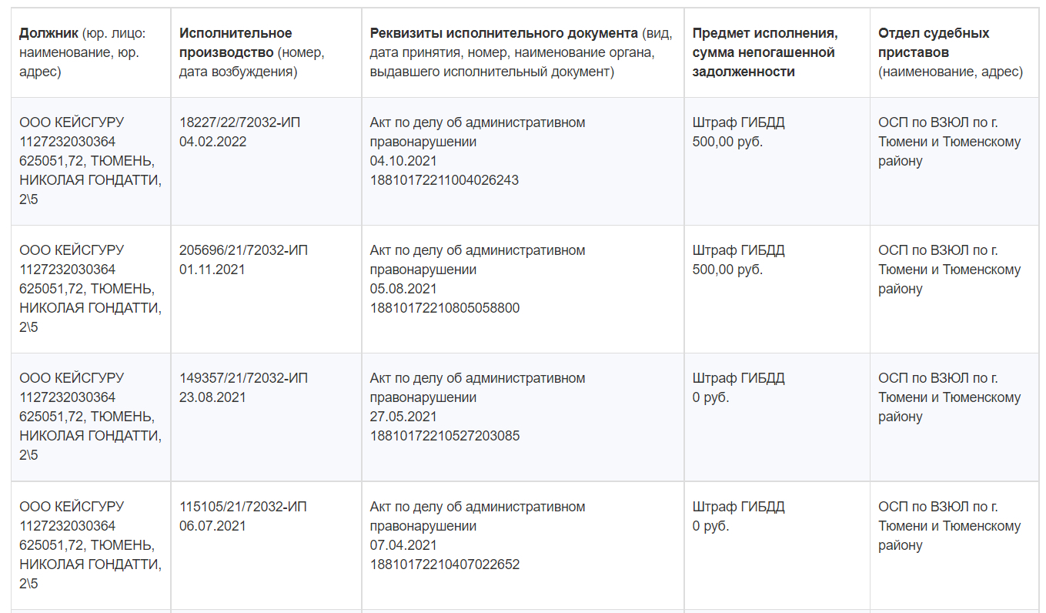Click document number 18810172211004026243

[444, 180]
